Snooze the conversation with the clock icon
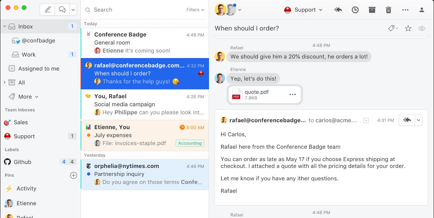Screen dimensions: 434x218 tap(355, 10)
